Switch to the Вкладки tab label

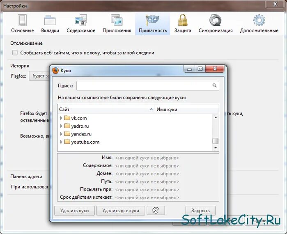pyautogui.click(x=50, y=30)
